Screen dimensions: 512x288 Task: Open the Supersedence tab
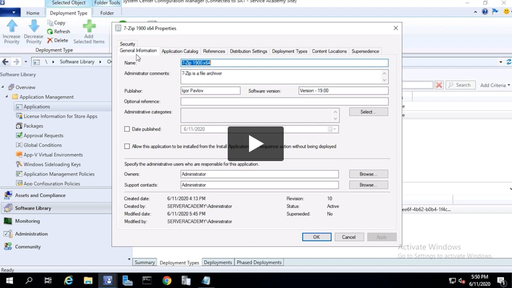[x=365, y=51]
